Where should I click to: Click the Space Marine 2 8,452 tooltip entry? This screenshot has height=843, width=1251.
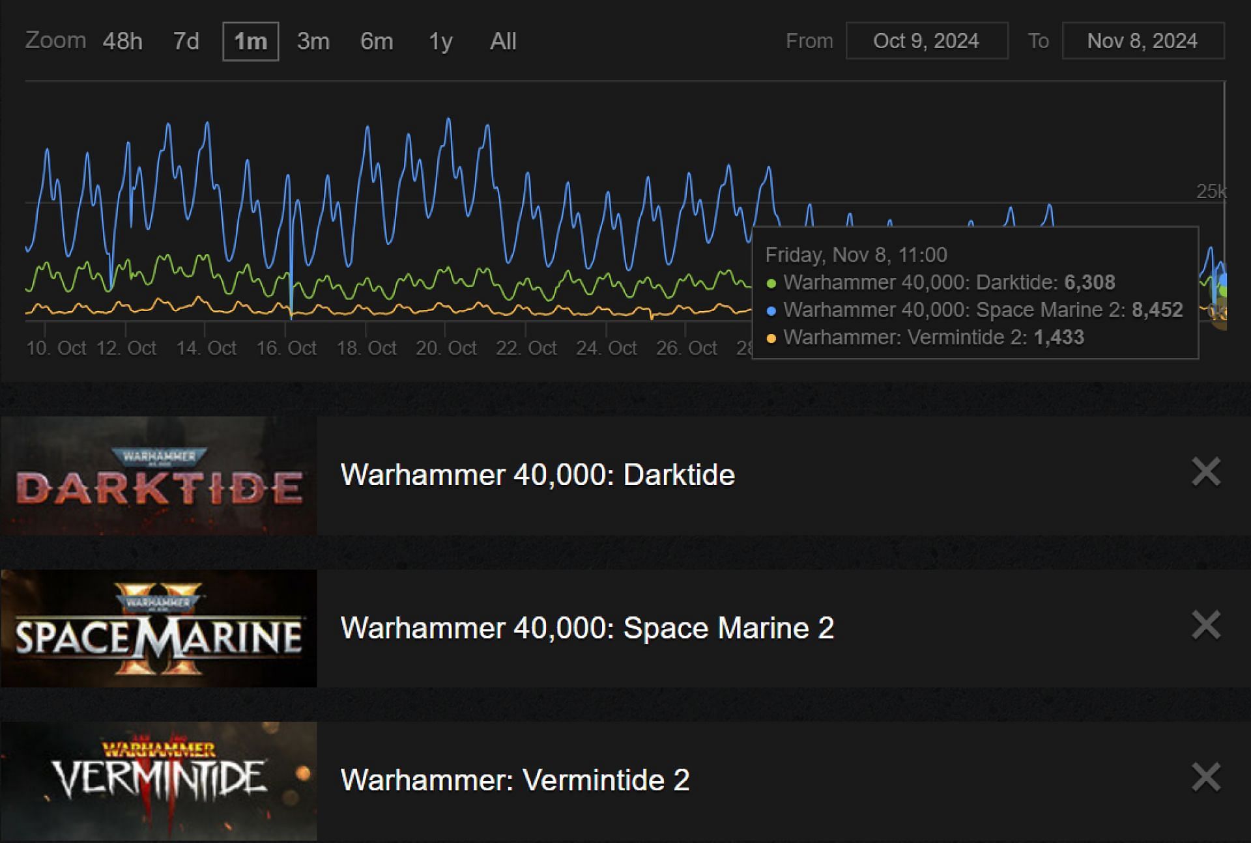[975, 310]
